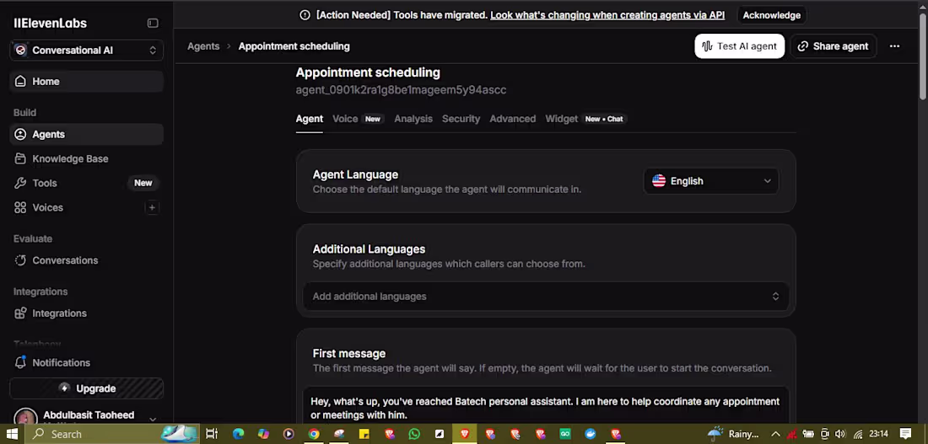Open Task View in taskbar

(x=211, y=434)
